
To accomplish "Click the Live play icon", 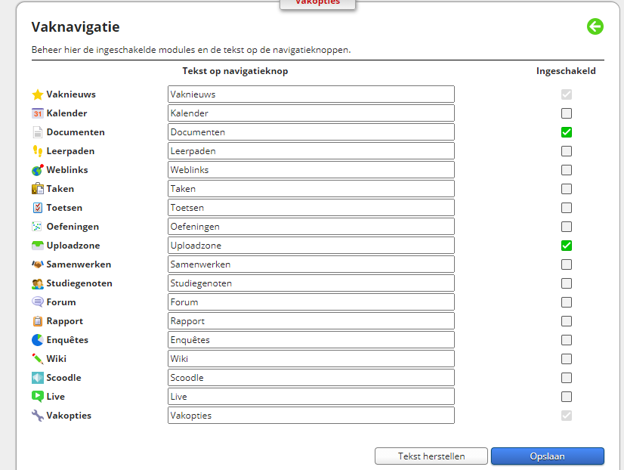I will [38, 397].
